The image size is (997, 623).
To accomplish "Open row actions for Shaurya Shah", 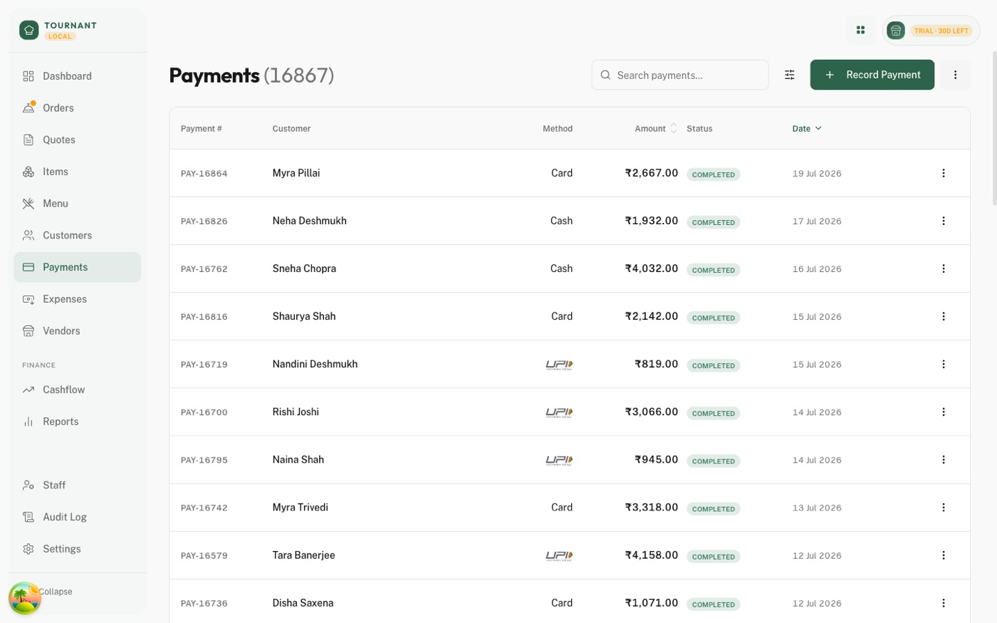I will click(944, 316).
